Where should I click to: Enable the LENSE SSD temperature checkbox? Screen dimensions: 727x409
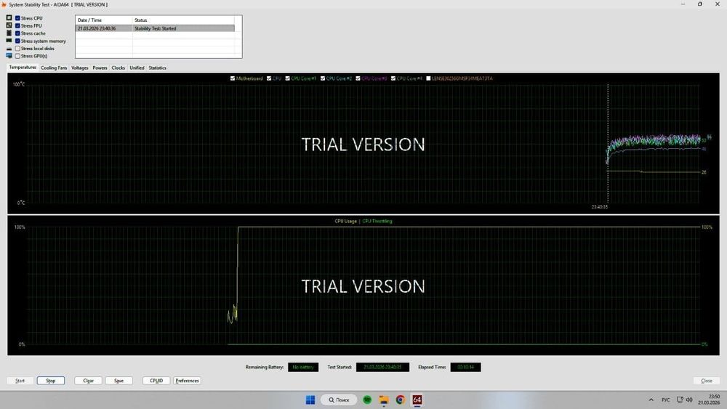(x=428, y=78)
